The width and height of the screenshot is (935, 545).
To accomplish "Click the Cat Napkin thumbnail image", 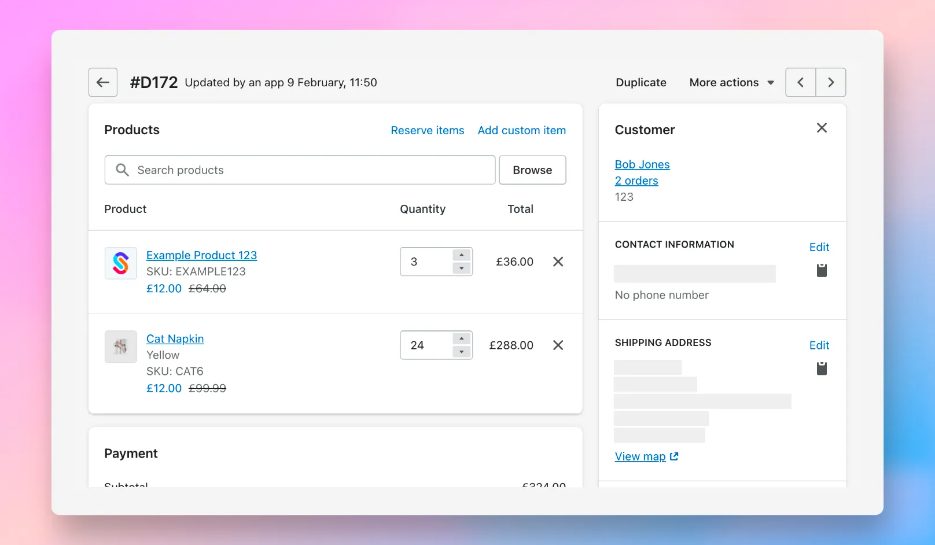I will click(x=120, y=347).
